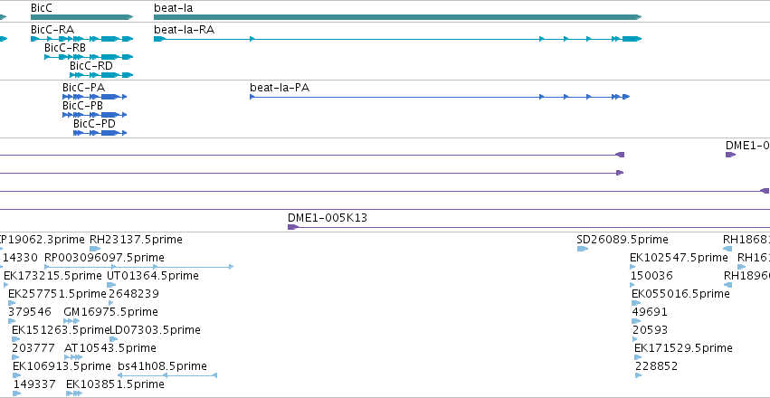Click the 379546 EST glyph

12,321
